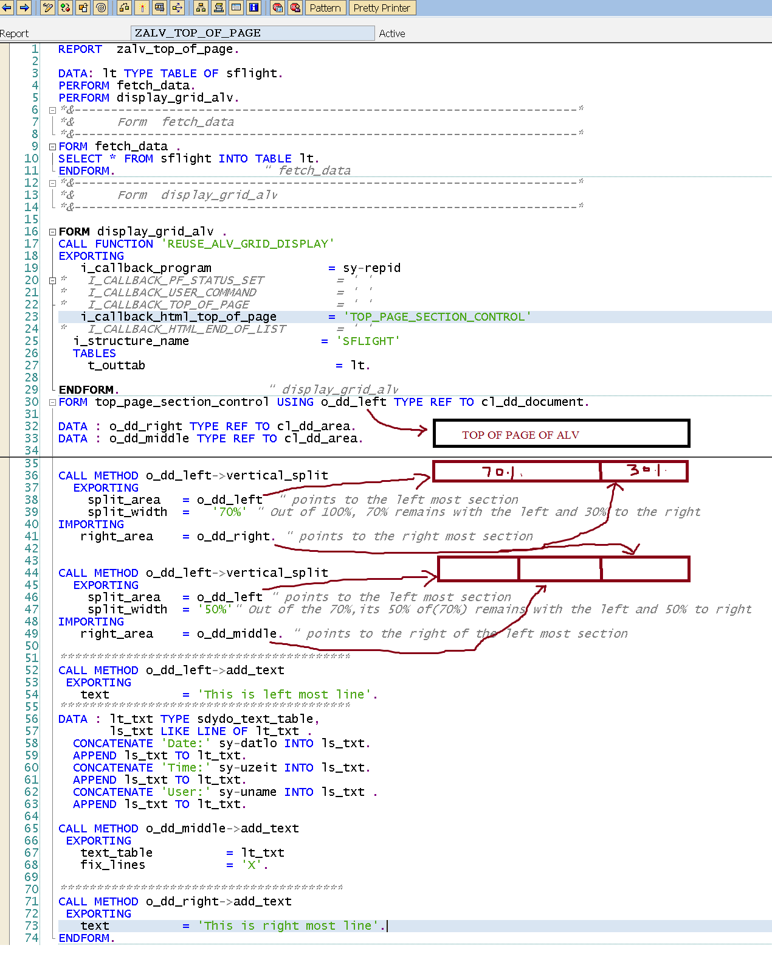Click 'TOP_PAGE_SECTION_CONTROL' string on line 23
Image resolution: width=772 pixels, height=962 pixels.
click(x=438, y=317)
